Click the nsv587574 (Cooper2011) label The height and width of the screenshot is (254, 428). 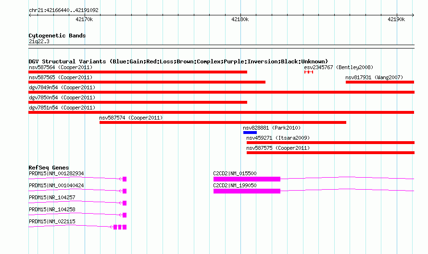pos(131,118)
